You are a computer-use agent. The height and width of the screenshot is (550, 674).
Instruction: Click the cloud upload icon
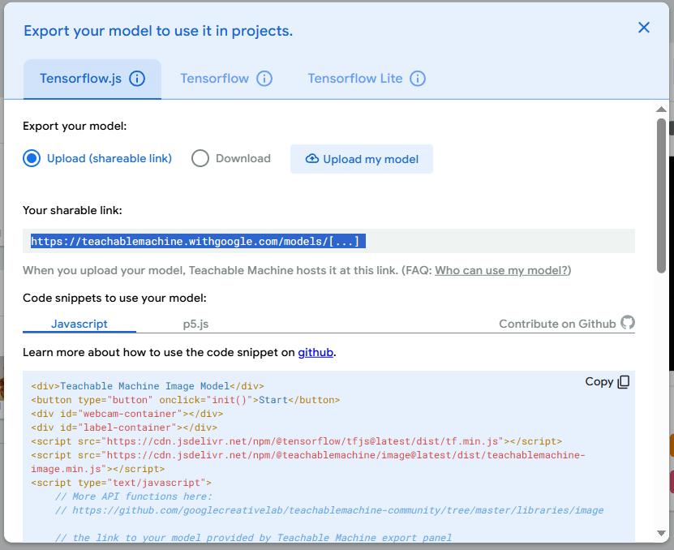[311, 159]
